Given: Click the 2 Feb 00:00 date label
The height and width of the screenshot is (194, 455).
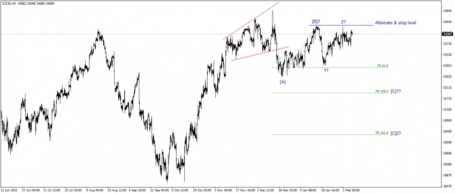Looking at the screenshot, I should 351,190.
